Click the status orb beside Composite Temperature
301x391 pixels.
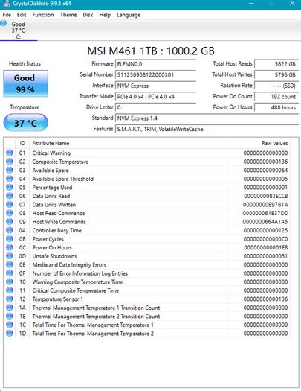coord(10,162)
